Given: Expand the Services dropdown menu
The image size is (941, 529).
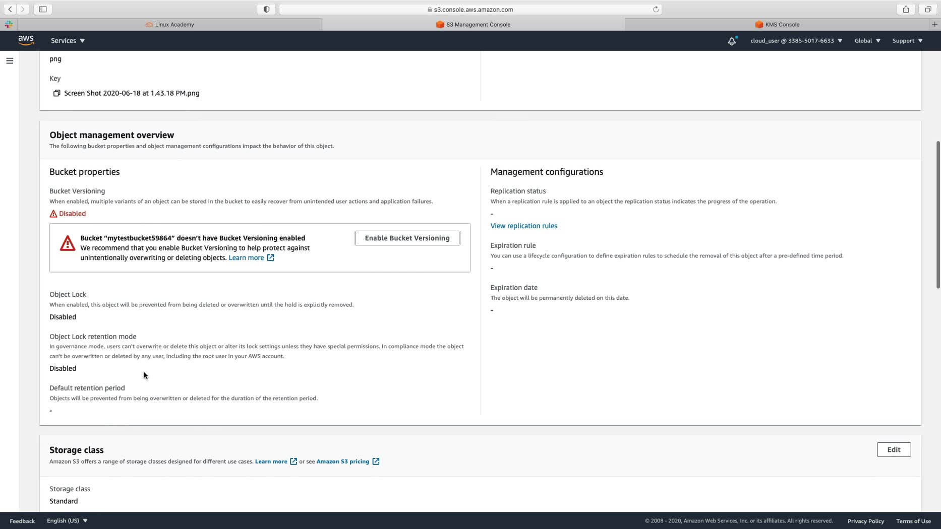Looking at the screenshot, I should (x=68, y=41).
